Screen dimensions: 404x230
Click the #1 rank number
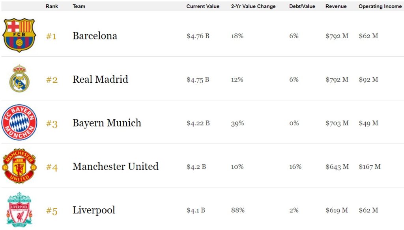click(x=51, y=36)
